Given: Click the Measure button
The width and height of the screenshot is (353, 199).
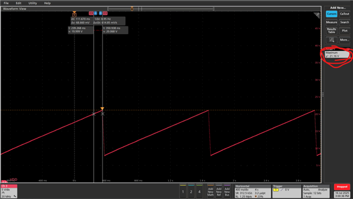Looking at the screenshot, I should (x=331, y=22).
